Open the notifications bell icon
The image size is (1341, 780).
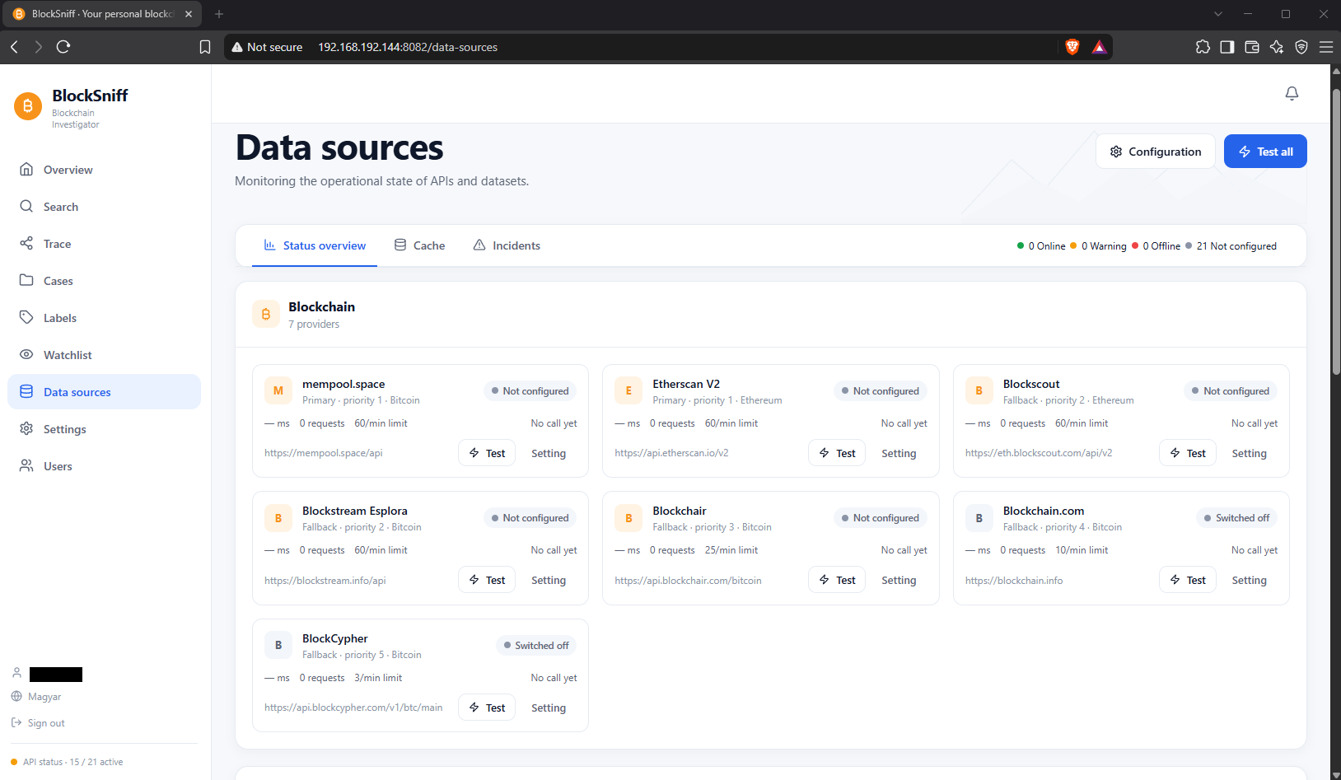click(x=1292, y=94)
